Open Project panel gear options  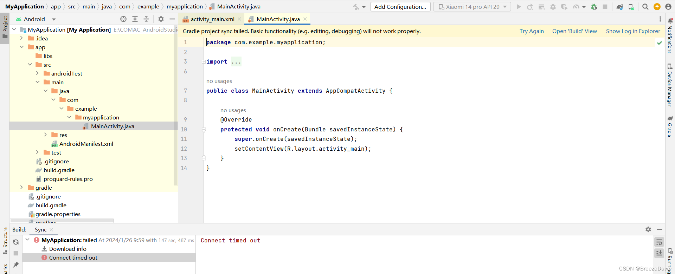(161, 19)
